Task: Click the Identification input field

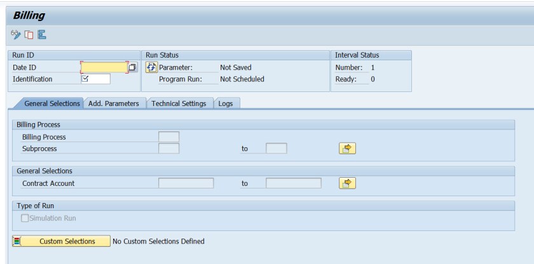Action: pyautogui.click(x=96, y=79)
